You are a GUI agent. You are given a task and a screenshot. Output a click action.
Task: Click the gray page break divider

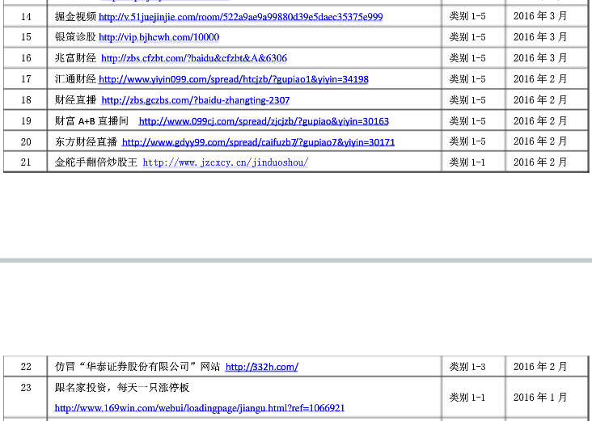pos(296,260)
